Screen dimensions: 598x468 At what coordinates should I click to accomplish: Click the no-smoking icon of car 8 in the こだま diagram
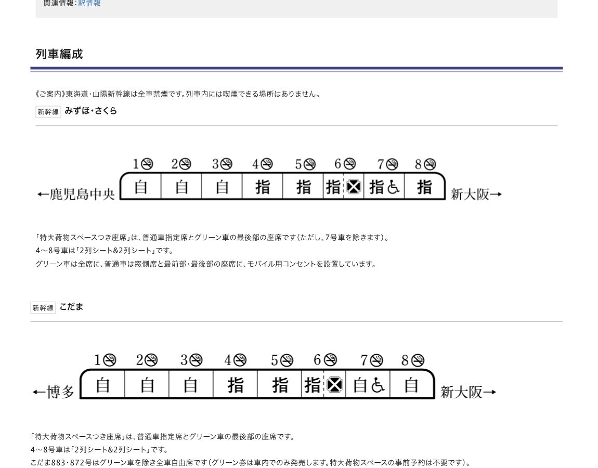(418, 360)
